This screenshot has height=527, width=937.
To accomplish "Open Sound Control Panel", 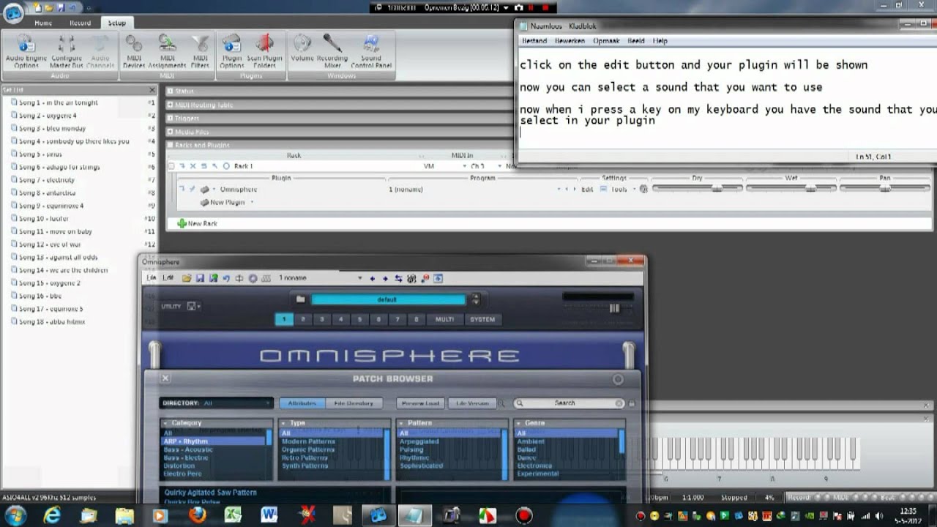I will [x=371, y=51].
